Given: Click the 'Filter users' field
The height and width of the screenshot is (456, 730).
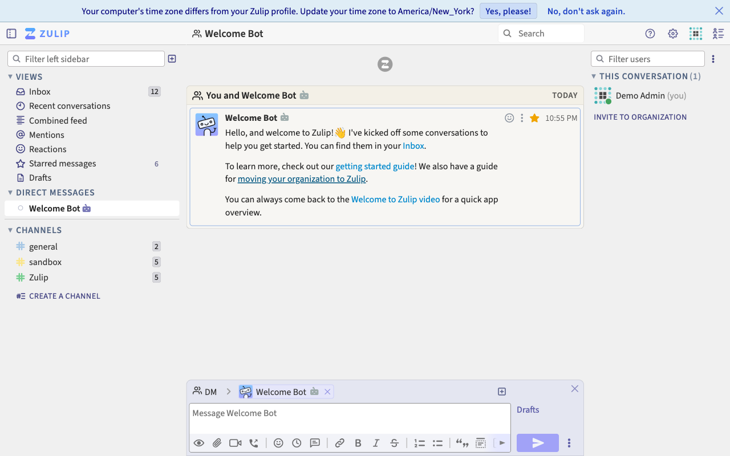Looking at the screenshot, I should click(648, 59).
